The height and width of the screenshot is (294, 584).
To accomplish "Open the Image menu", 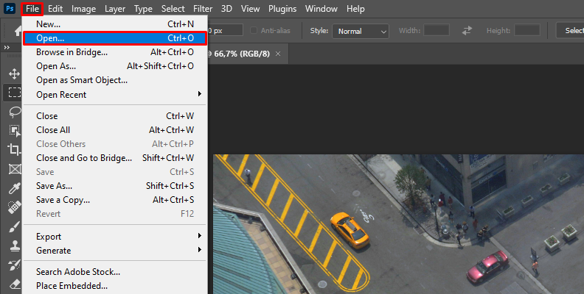I will point(83,9).
